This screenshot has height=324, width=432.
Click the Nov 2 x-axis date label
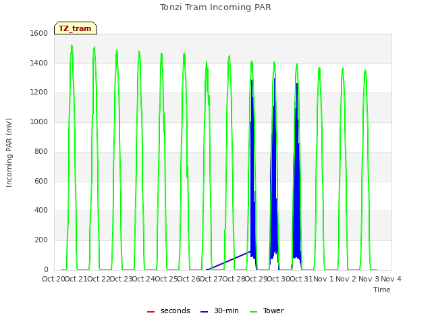pyautogui.click(x=346, y=279)
